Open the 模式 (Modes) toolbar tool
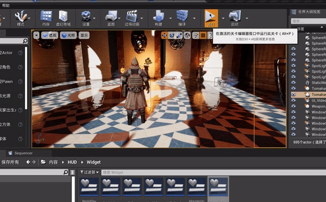This screenshot has width=326, height=202. click(x=21, y=18)
